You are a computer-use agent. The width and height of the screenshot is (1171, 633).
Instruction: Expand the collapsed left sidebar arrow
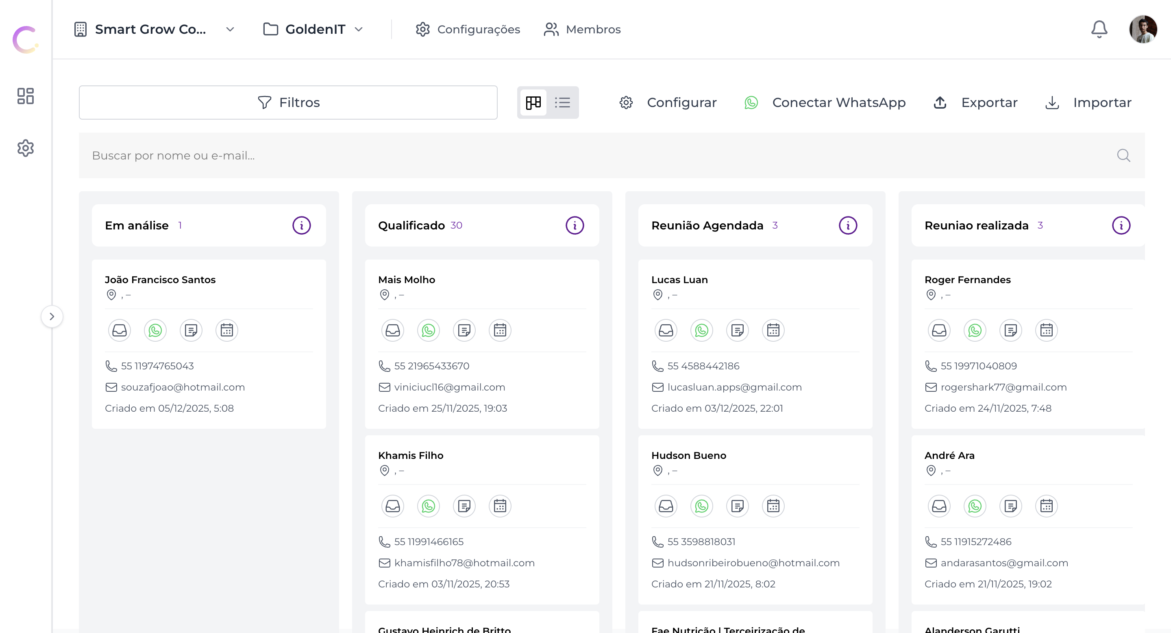coord(52,316)
